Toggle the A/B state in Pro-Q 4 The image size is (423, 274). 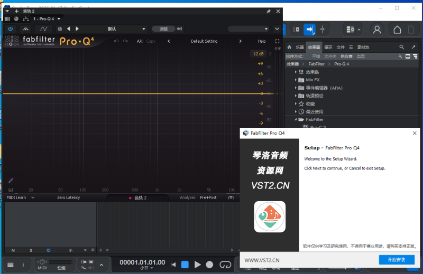tap(140, 41)
